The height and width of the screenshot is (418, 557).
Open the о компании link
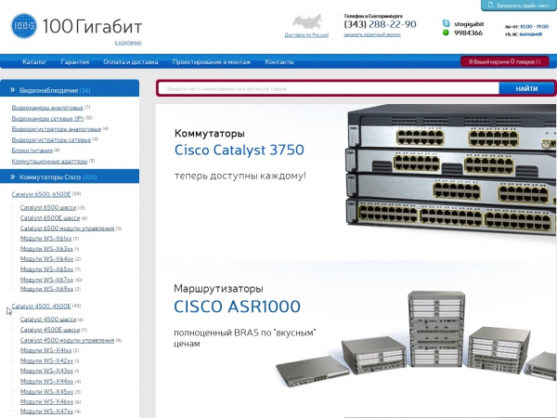[x=128, y=43]
